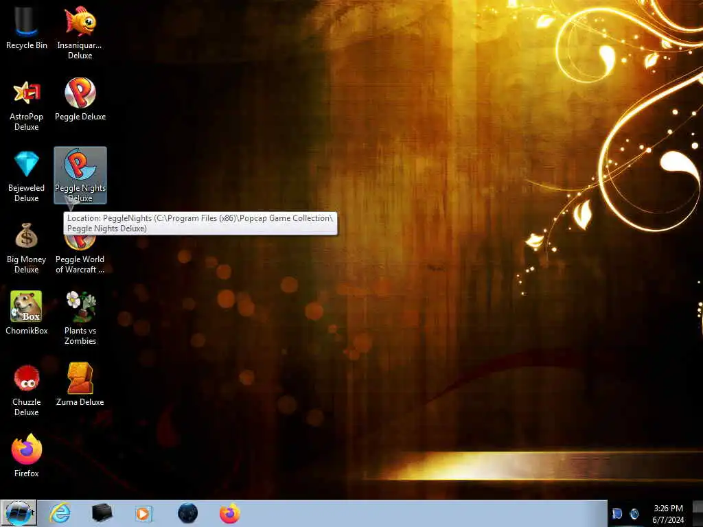Click the PeggleNights location tooltip

point(200,223)
